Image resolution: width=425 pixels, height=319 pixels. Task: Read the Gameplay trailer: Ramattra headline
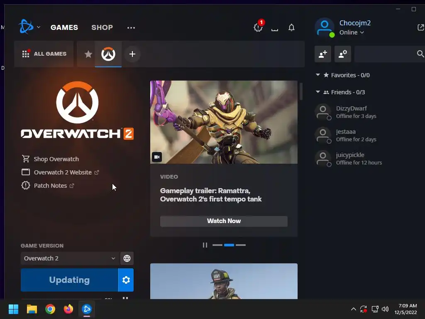[210, 195]
